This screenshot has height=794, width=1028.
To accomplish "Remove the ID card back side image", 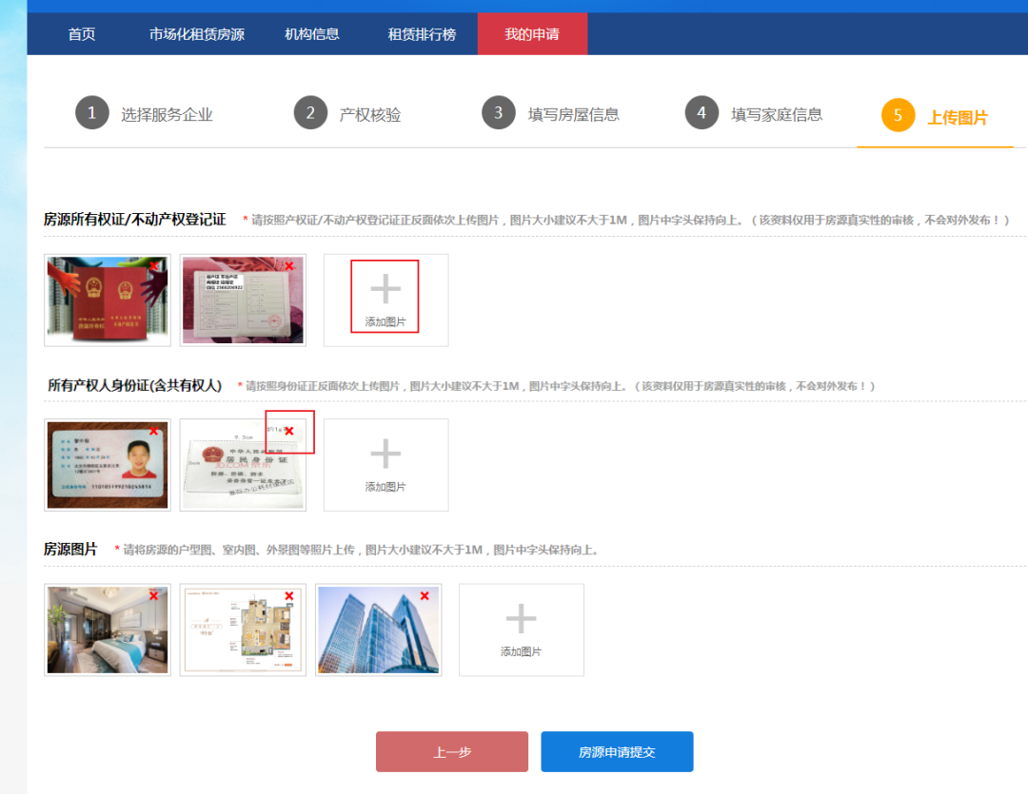I will click(x=289, y=431).
